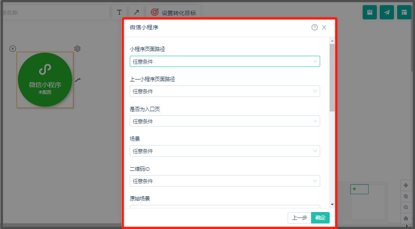Select the text tool in the toolbar

coord(119,12)
